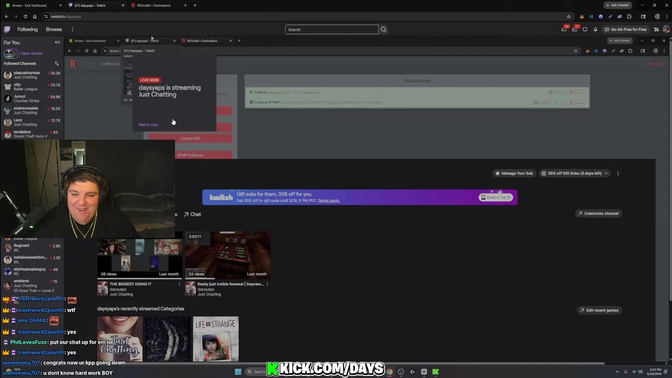672x378 pixels.
Task: Open Reginald channel in sidebar
Action: (31, 248)
